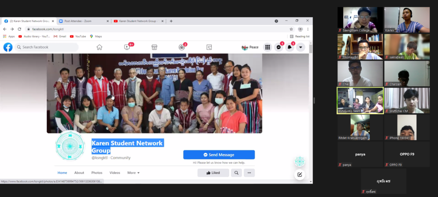Open the Marketplace icon
The width and height of the screenshot is (438, 197).
[154, 47]
